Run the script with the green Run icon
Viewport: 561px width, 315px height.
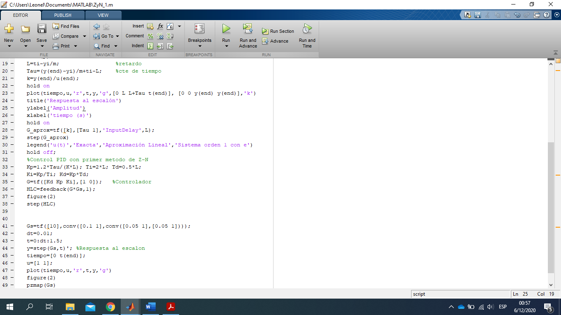[x=226, y=29]
